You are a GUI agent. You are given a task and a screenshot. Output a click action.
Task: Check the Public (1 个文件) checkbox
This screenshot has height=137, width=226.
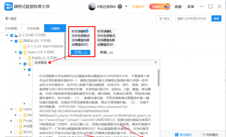(25, 58)
